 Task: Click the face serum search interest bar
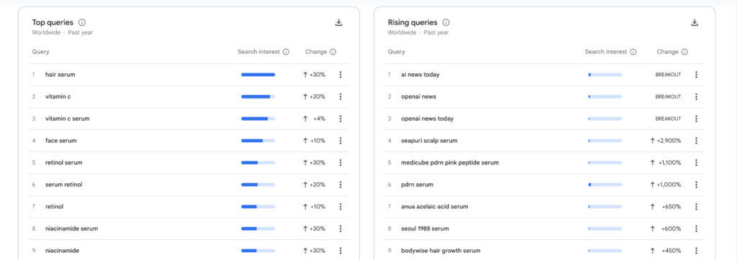[258, 141]
